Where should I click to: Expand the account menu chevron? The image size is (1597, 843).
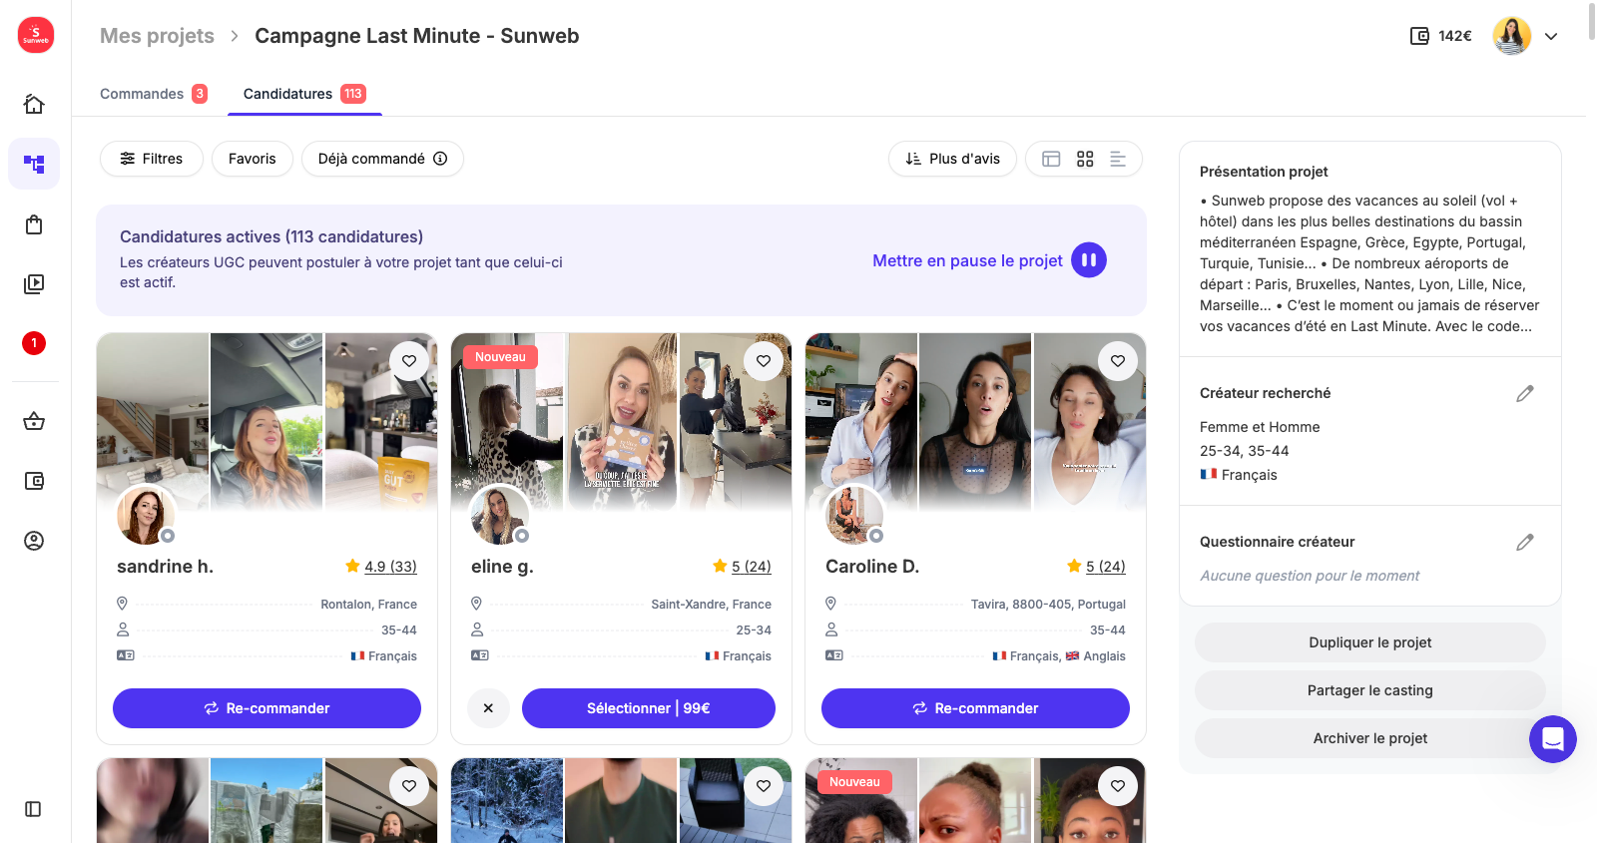(1551, 36)
